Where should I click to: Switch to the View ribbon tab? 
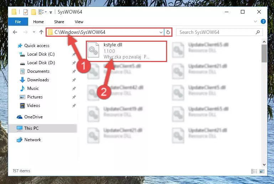[x=79, y=22]
